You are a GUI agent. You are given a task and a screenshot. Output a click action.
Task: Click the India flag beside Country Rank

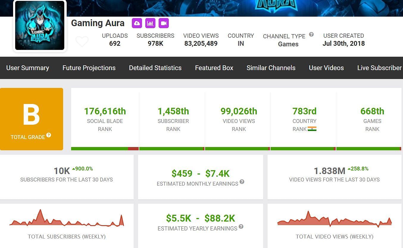[x=312, y=129]
